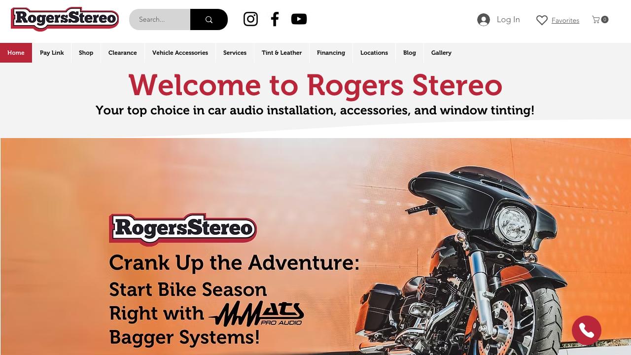
Task: Open the Facebook page icon
Action: [275, 19]
